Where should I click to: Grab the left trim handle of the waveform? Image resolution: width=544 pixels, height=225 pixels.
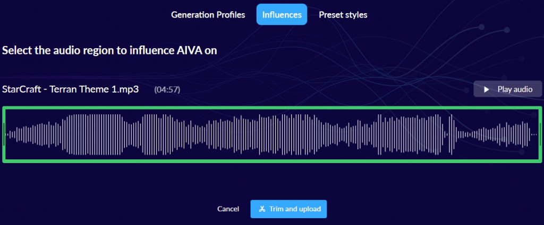coord(4,134)
